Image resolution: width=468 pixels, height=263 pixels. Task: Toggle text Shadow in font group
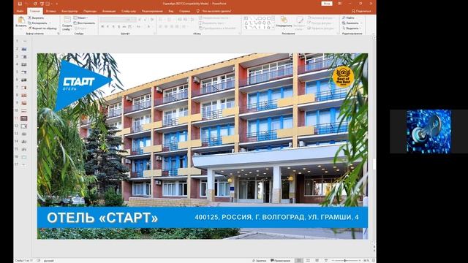[118, 27]
